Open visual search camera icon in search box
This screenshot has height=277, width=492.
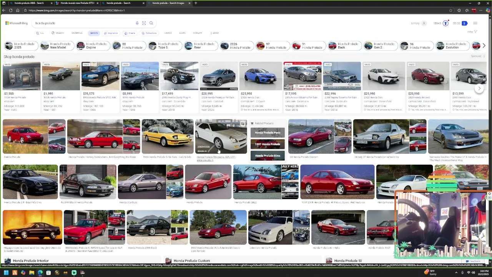click(144, 23)
